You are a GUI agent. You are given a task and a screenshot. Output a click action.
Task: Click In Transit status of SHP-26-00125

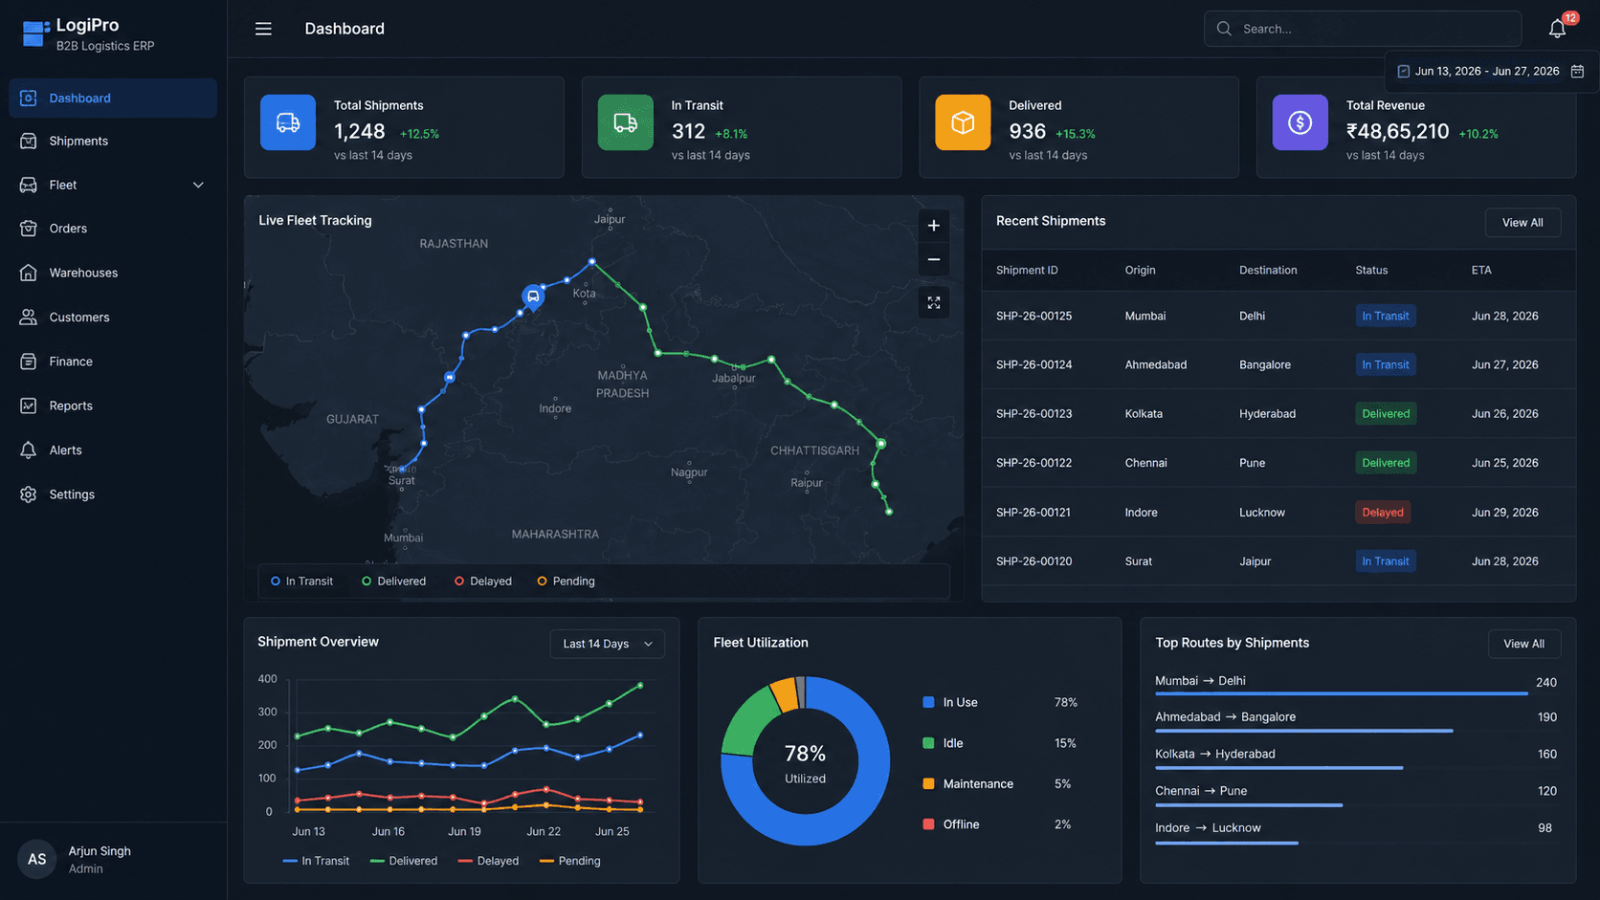coord(1386,316)
